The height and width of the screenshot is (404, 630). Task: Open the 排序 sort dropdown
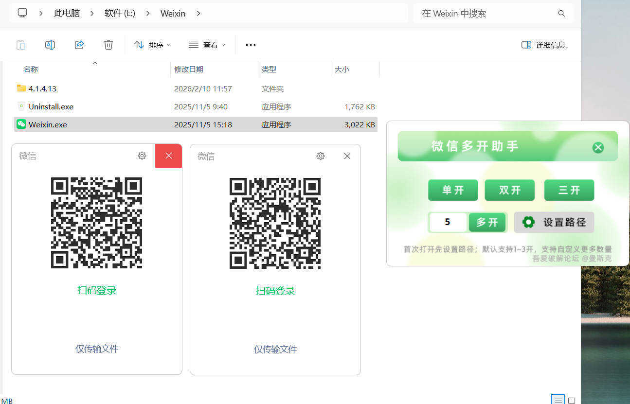point(153,45)
